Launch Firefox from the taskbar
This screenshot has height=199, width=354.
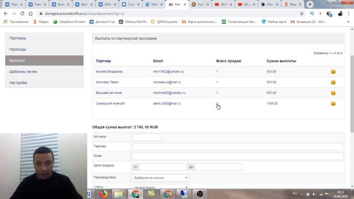(103, 194)
